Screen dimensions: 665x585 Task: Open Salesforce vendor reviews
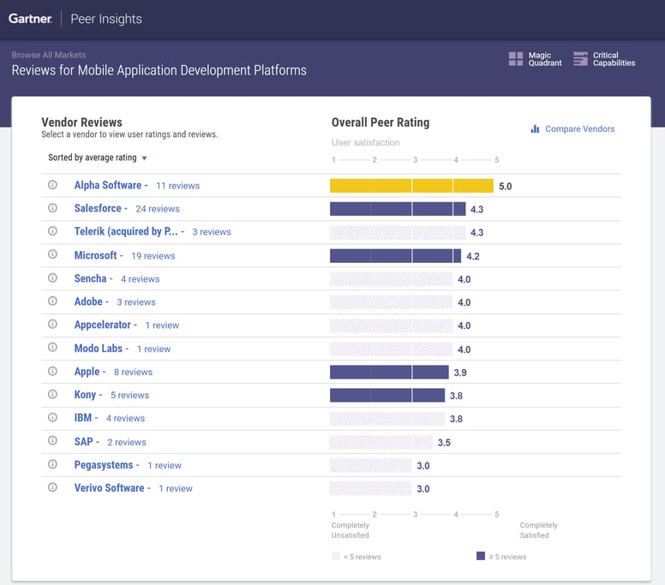98,208
